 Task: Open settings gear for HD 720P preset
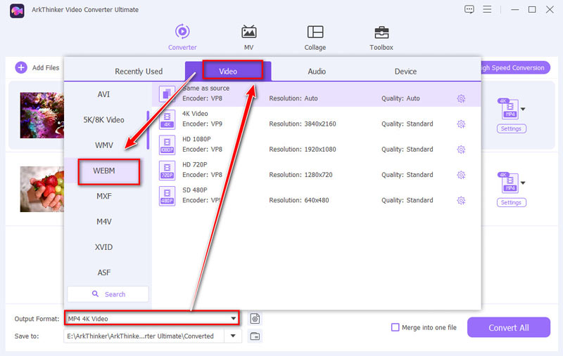pyautogui.click(x=461, y=175)
